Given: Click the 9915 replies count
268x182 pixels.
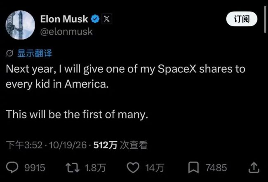Looking at the screenshot, I should click(35, 168).
